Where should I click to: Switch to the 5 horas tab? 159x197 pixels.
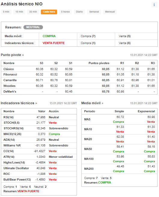click(65, 12)
